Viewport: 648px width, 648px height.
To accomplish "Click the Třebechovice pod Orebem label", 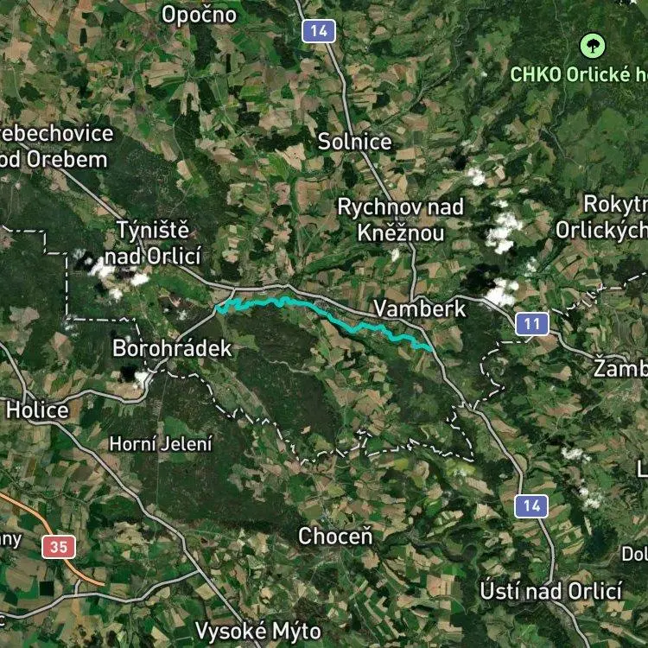I will pyautogui.click(x=54, y=147).
